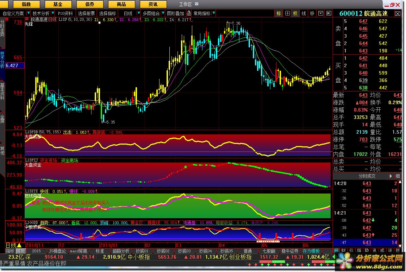Switch to the 指标 bottom tab
The height and width of the screenshot is (272, 406).
pyautogui.click(x=10, y=251)
